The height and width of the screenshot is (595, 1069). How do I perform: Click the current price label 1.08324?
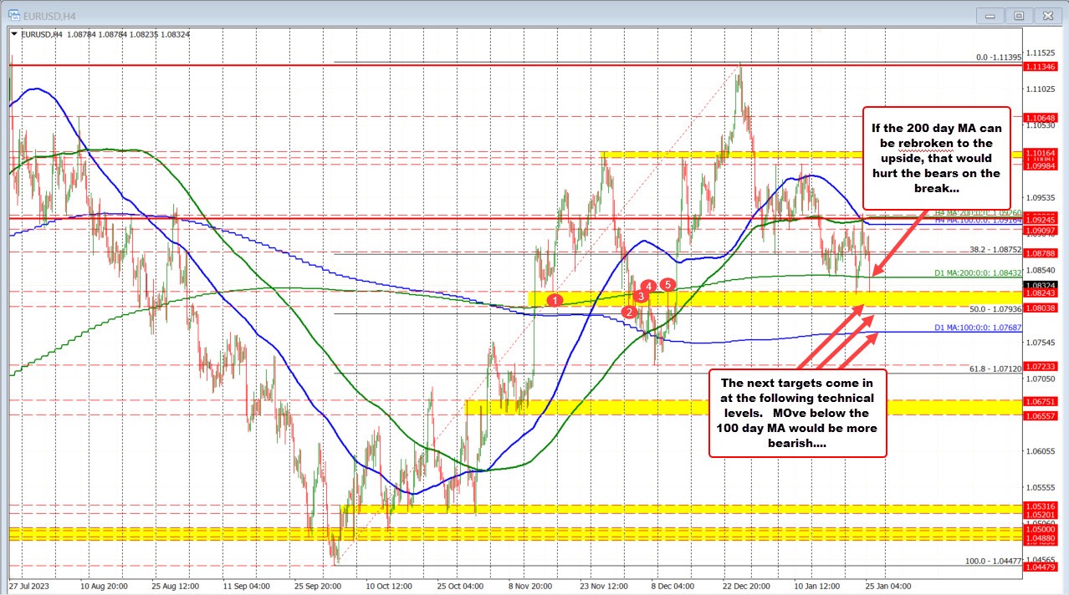1040,285
